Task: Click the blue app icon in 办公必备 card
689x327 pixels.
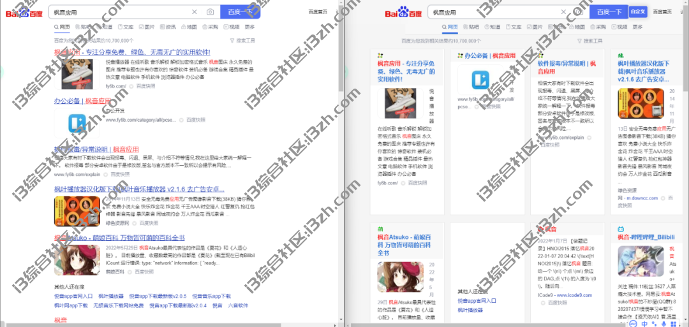Action: click(481, 80)
